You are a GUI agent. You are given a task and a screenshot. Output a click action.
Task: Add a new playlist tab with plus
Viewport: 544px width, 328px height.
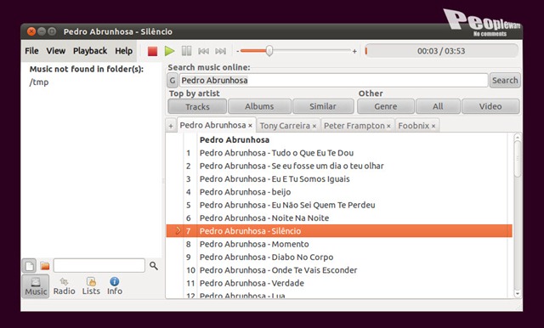171,126
